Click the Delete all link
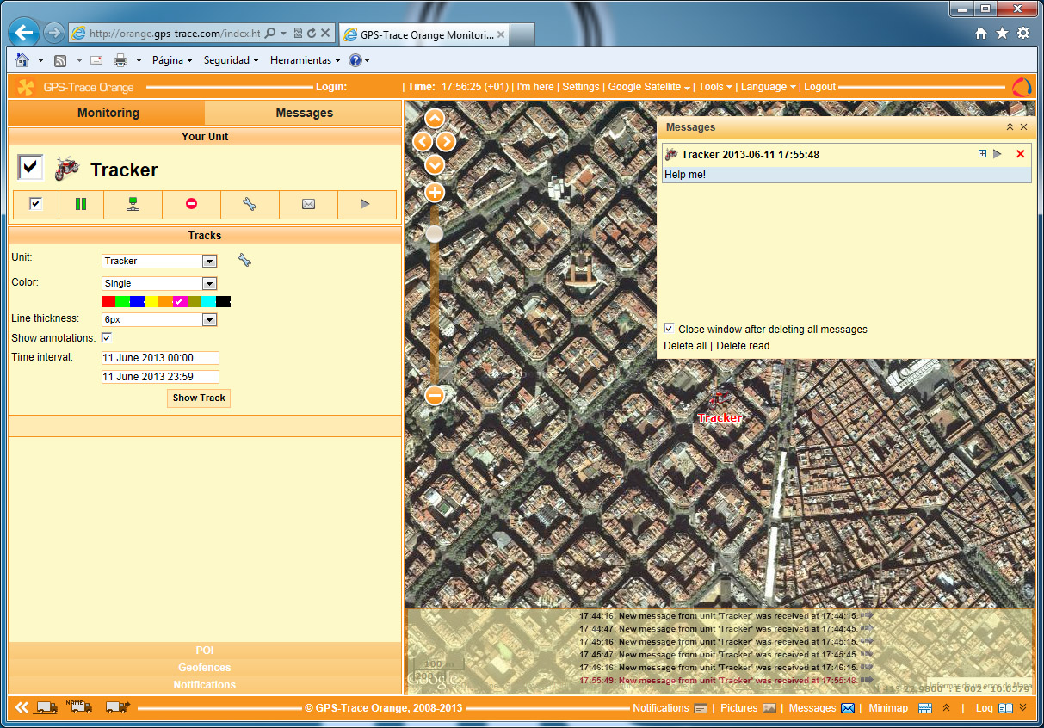Screen dimensions: 1044x728 tap(685, 346)
